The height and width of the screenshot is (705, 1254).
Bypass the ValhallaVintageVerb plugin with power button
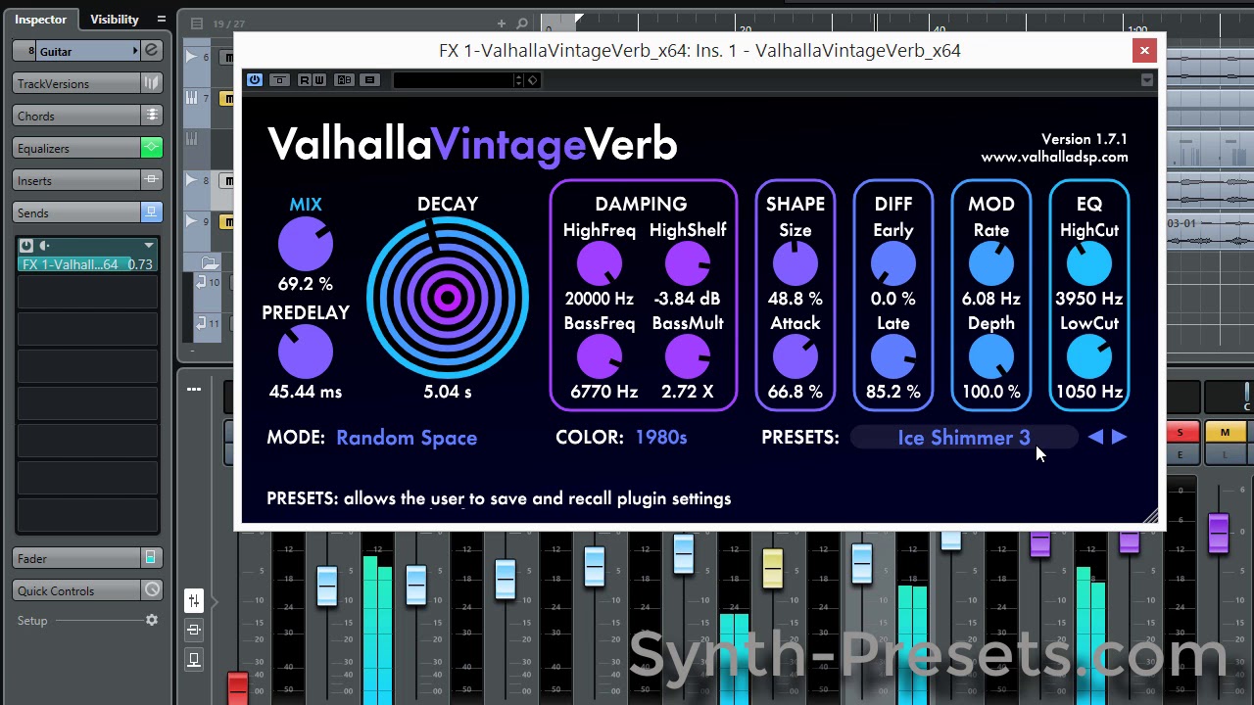point(255,80)
